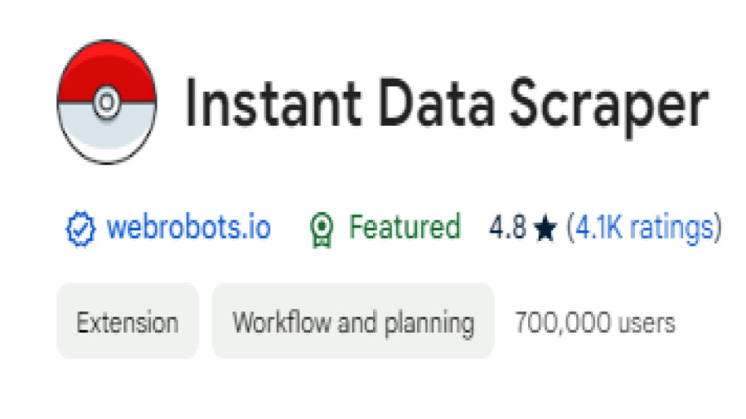Screen dimensions: 746x419
Task: Click the 700,000 users count
Action: click(x=595, y=323)
